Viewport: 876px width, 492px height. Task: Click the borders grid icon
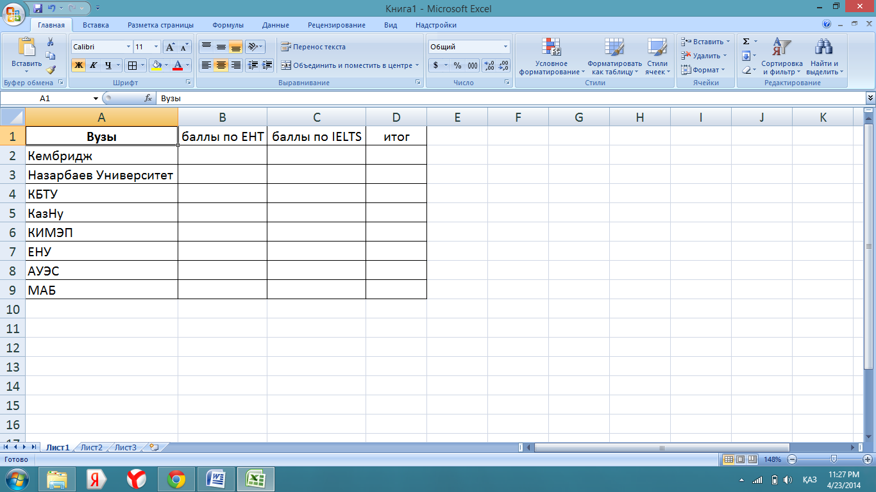(x=131, y=65)
